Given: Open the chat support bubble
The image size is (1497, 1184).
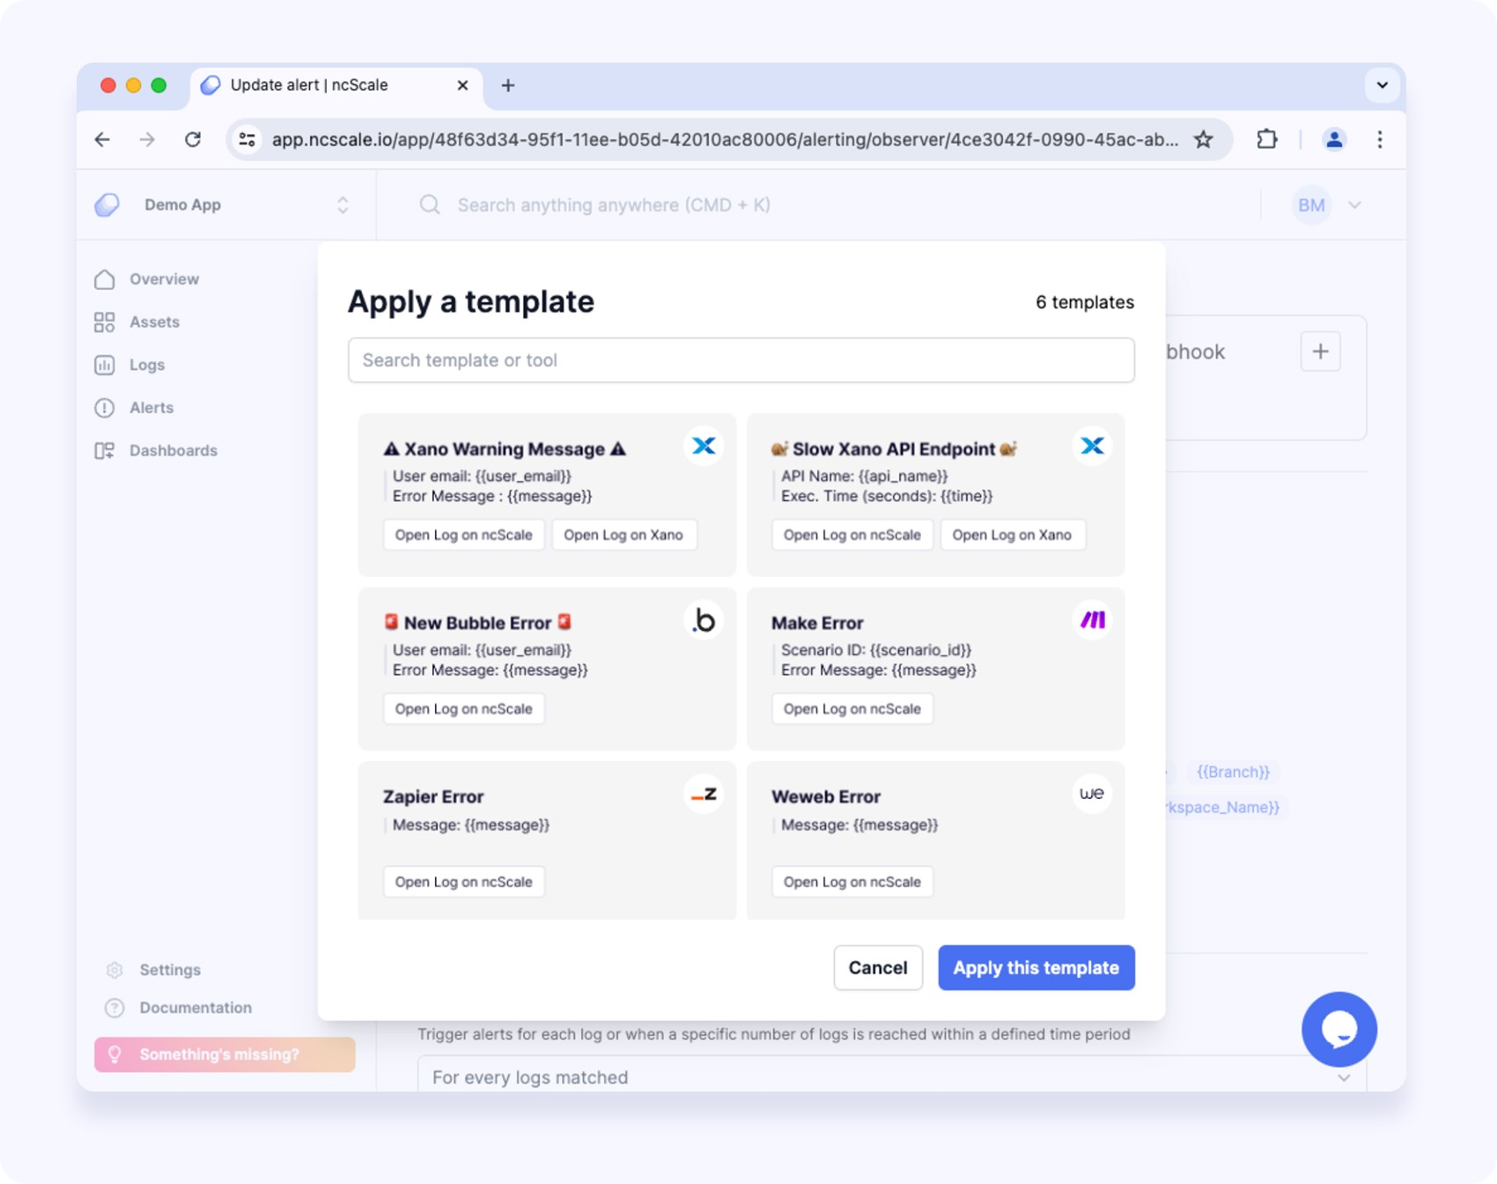Looking at the screenshot, I should pyautogui.click(x=1339, y=1029).
